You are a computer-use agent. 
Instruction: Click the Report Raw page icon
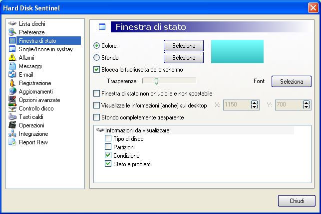[12, 142]
